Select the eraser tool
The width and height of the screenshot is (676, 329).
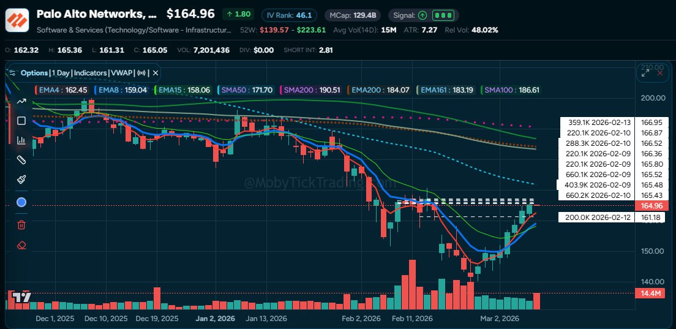pyautogui.click(x=21, y=245)
